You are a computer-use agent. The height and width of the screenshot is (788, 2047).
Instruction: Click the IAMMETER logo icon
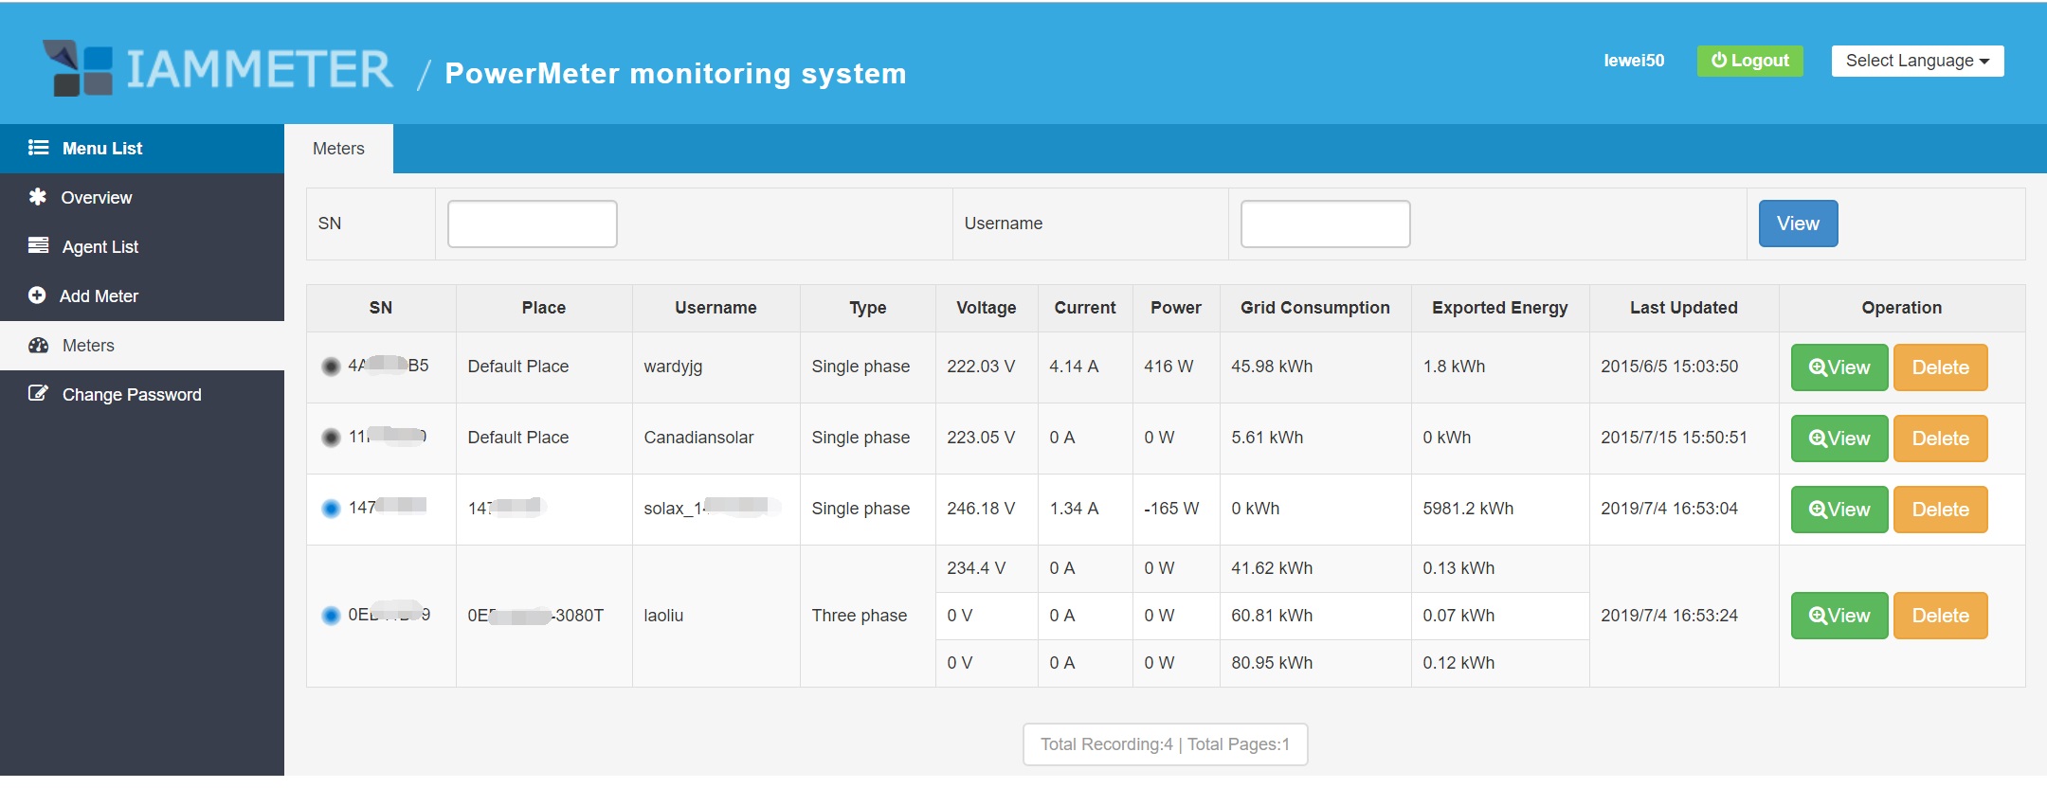pyautogui.click(x=78, y=68)
